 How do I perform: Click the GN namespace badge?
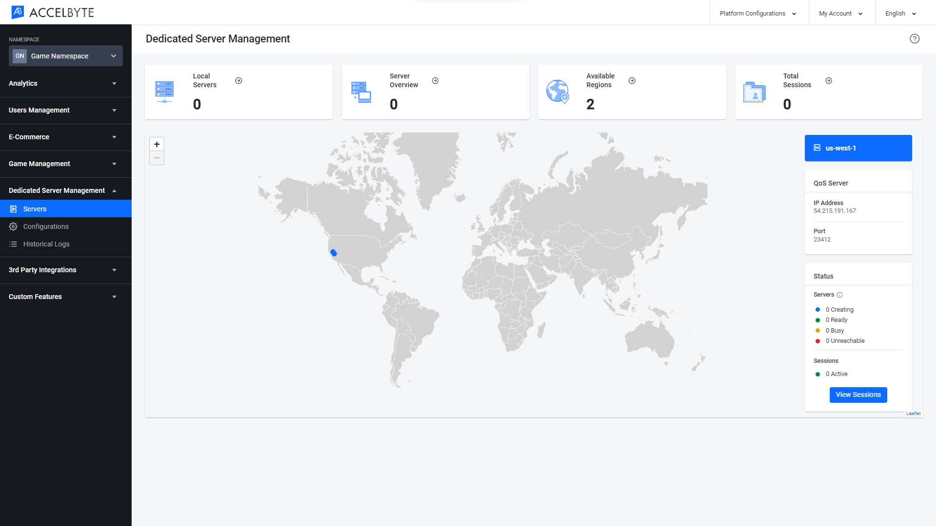point(20,56)
